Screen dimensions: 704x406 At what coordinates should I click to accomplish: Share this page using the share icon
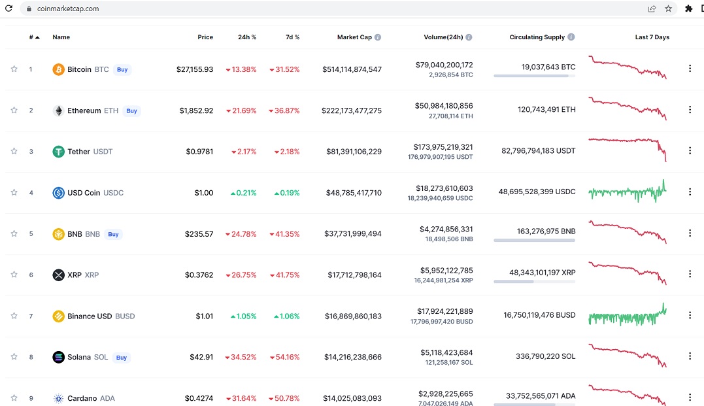652,8
